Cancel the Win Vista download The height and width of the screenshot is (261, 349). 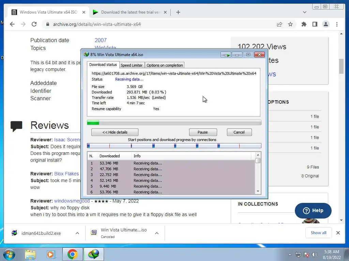pos(239,132)
